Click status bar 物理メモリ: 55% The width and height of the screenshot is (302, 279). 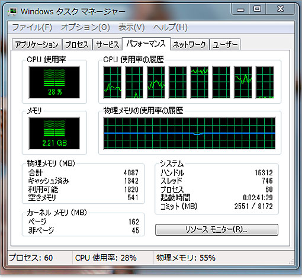point(186,258)
